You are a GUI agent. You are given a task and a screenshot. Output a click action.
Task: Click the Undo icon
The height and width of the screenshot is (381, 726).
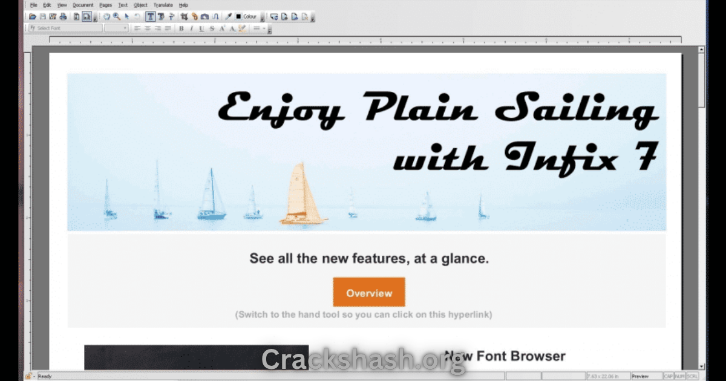(x=137, y=17)
